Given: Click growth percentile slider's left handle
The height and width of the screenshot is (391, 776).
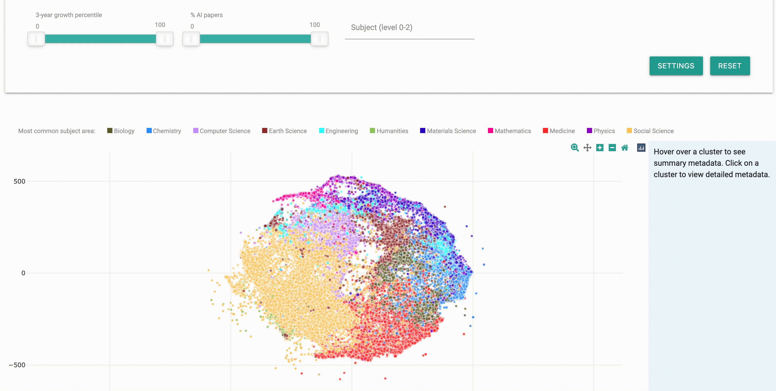Looking at the screenshot, I should [36, 39].
